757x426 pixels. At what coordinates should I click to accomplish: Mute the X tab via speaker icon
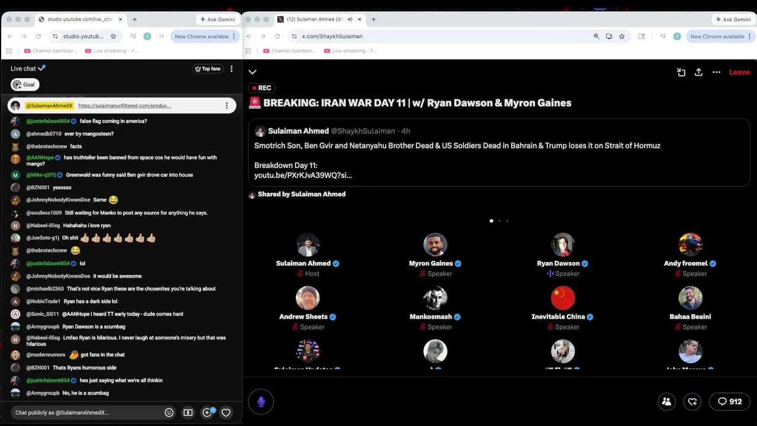(x=350, y=20)
